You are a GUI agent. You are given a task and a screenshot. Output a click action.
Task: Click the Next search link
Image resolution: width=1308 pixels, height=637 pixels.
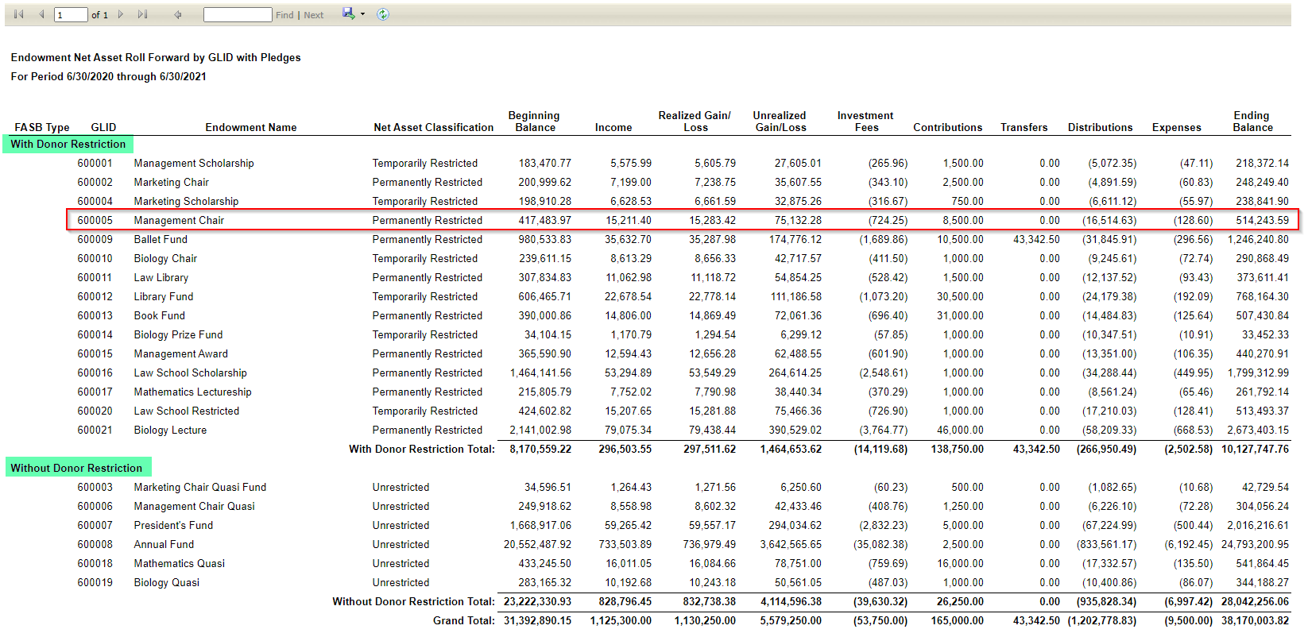(314, 15)
